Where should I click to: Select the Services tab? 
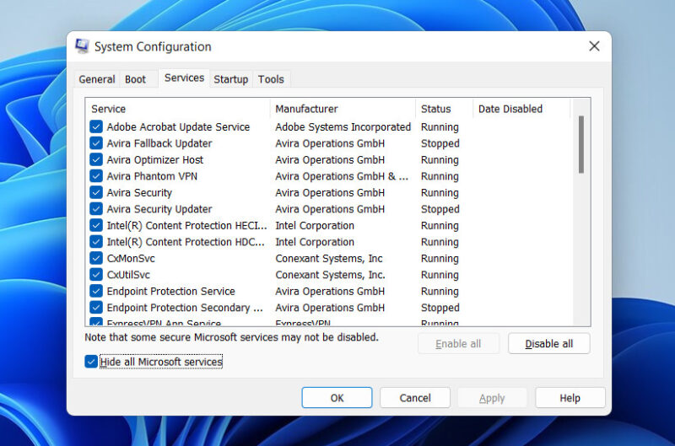pyautogui.click(x=184, y=78)
